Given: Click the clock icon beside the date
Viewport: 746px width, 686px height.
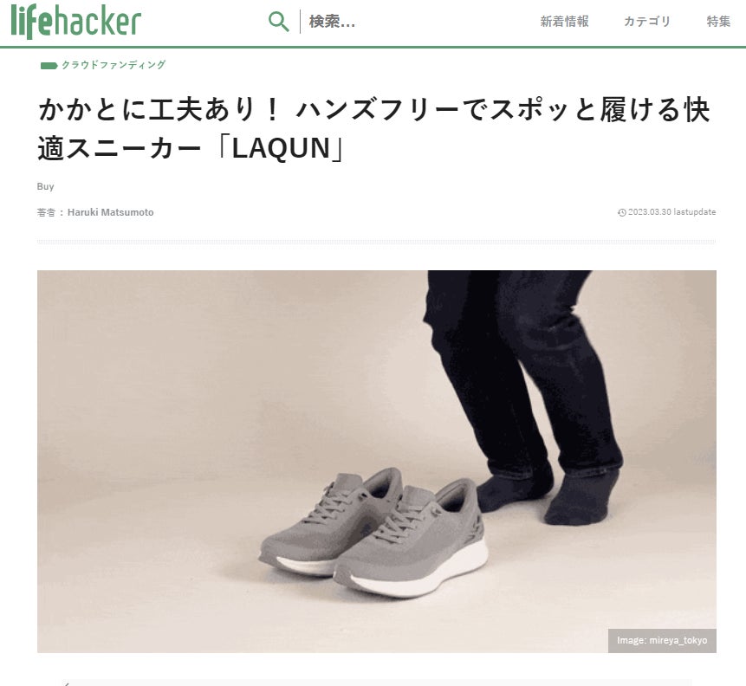Looking at the screenshot, I should coord(622,213).
